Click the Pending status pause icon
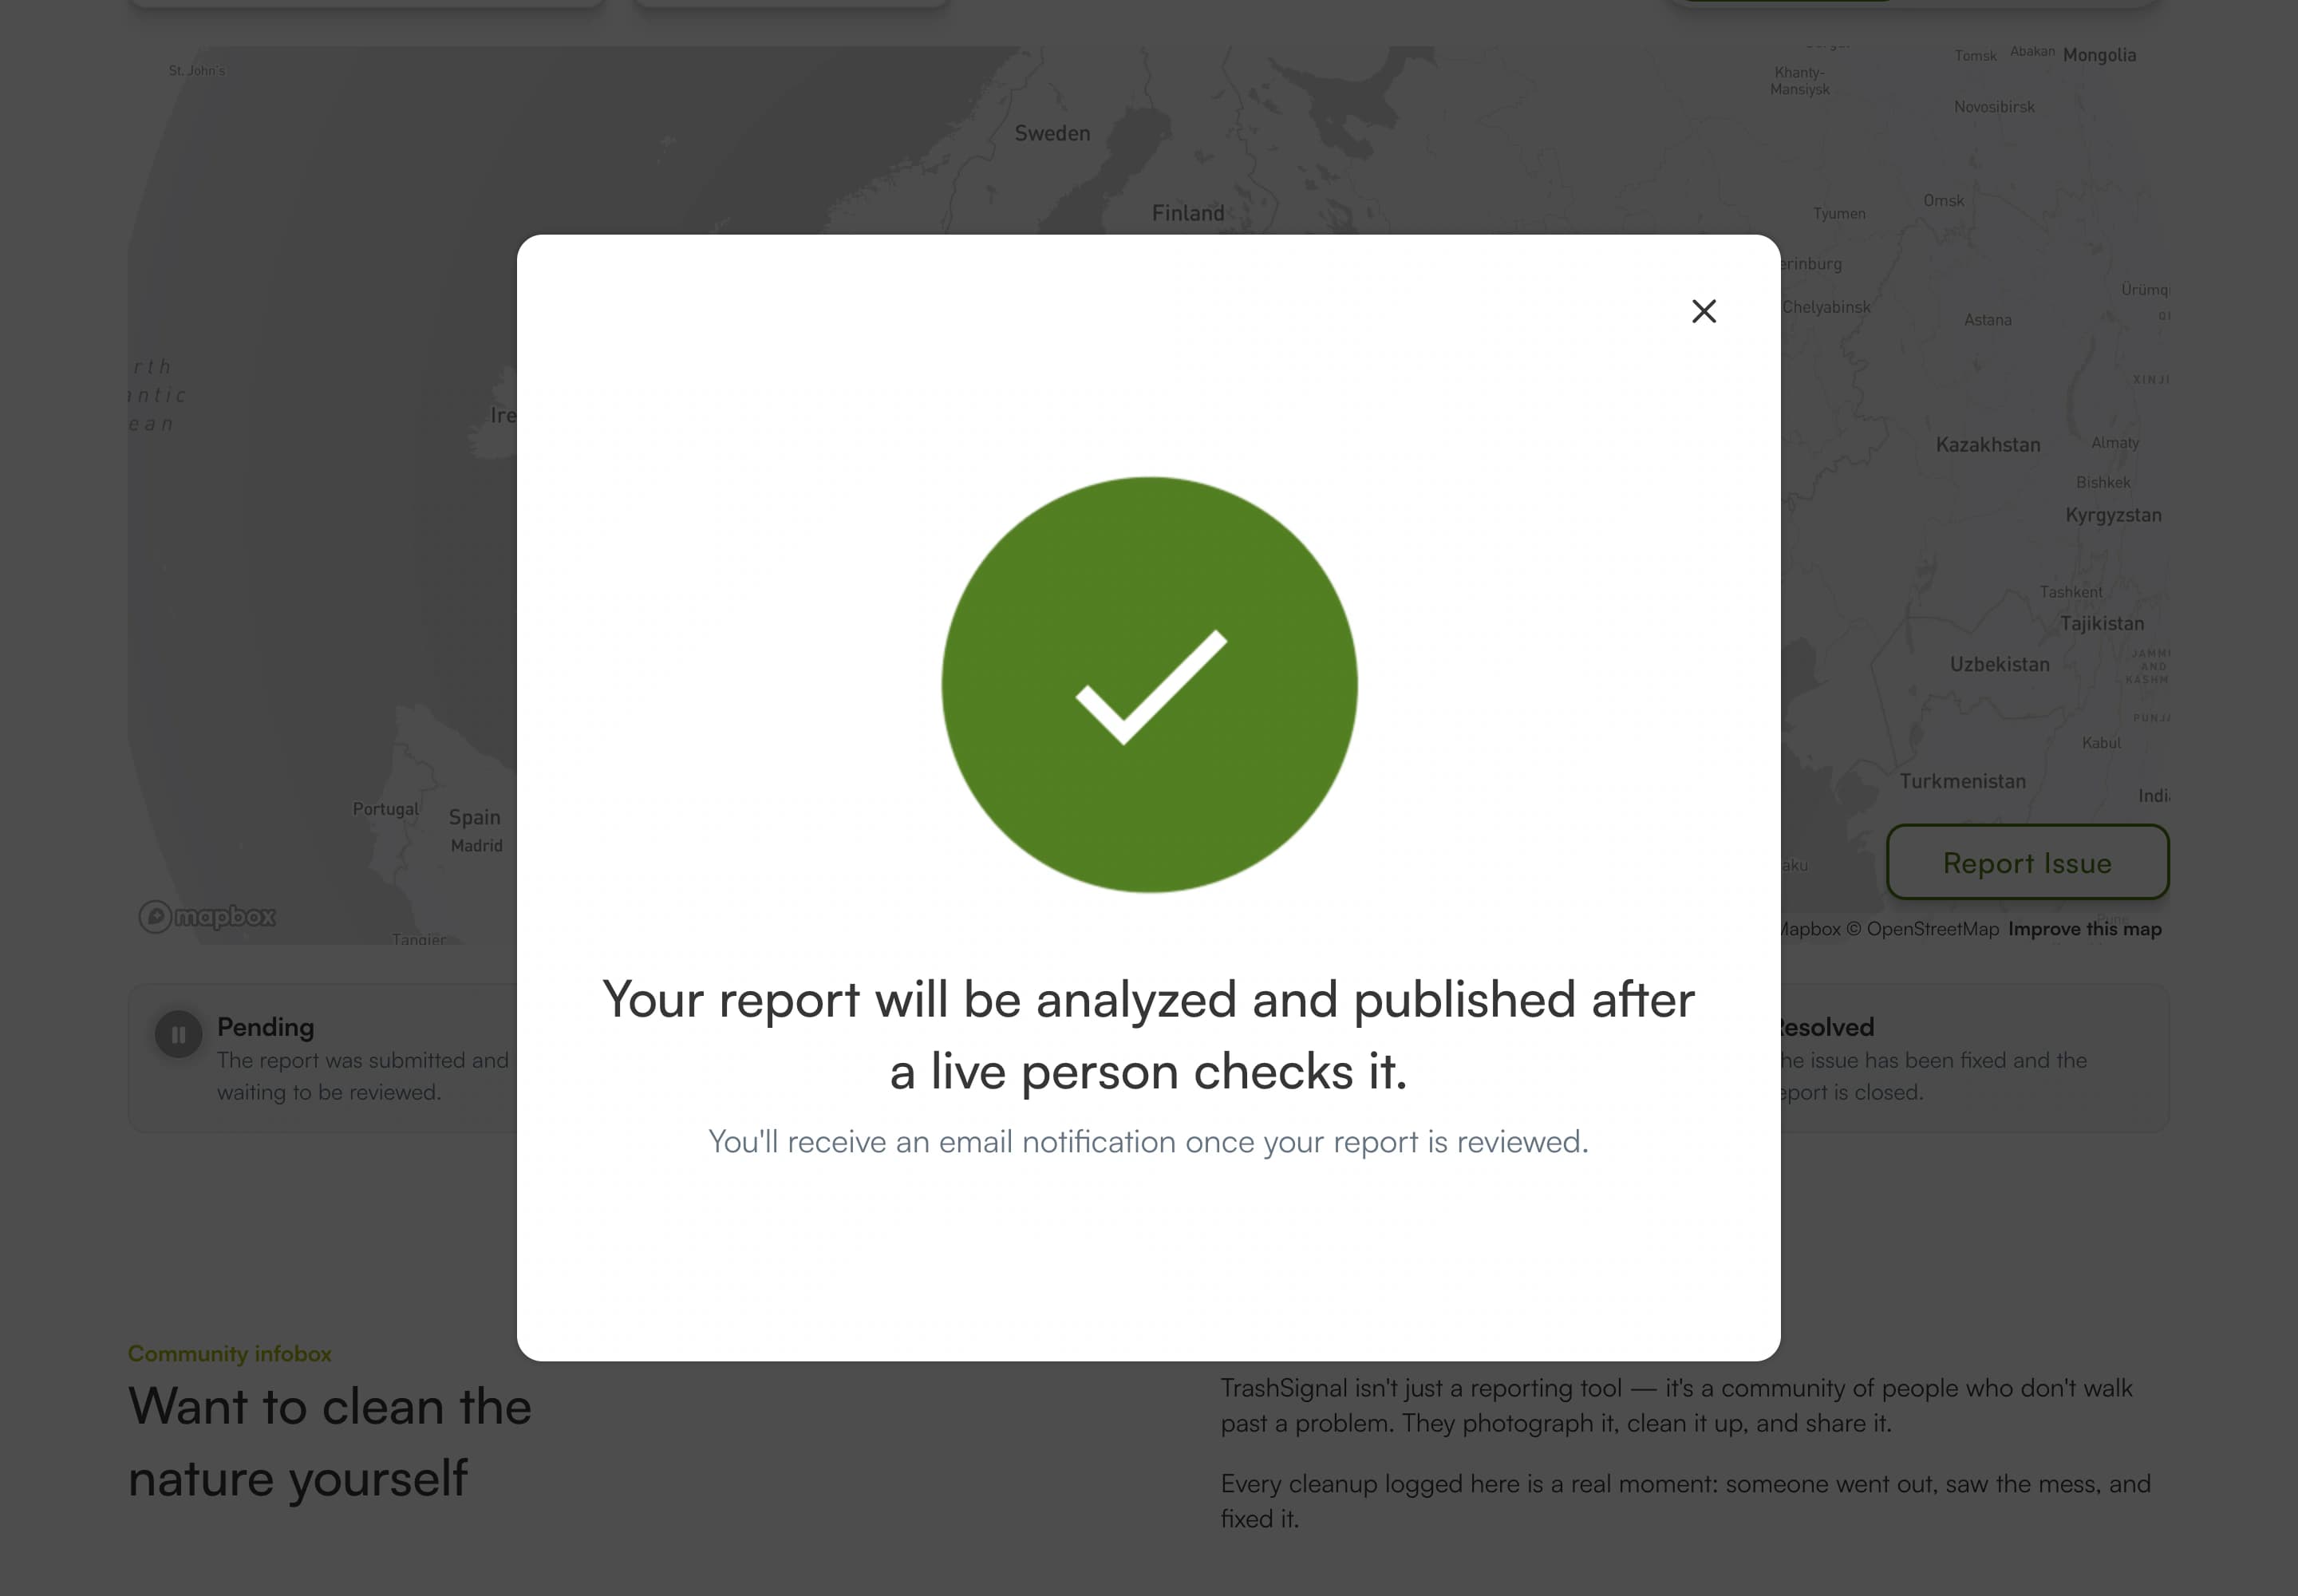The height and width of the screenshot is (1596, 2298). pyautogui.click(x=178, y=1034)
